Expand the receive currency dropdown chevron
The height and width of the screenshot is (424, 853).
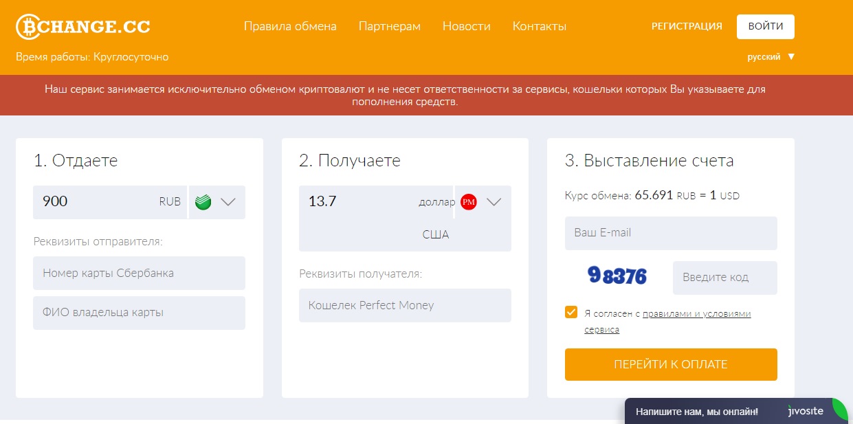coord(494,202)
